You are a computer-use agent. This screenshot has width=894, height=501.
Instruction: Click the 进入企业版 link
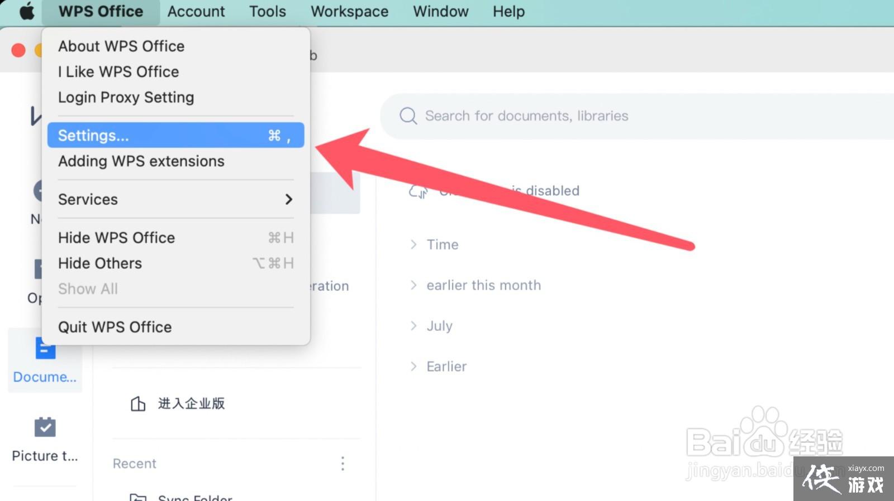coord(191,403)
